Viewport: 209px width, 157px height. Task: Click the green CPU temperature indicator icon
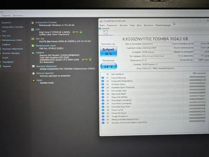click(81, 32)
